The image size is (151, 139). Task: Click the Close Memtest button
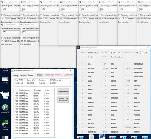[63, 91]
